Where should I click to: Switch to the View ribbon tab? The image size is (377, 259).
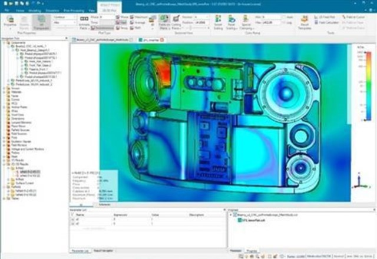(92, 11)
